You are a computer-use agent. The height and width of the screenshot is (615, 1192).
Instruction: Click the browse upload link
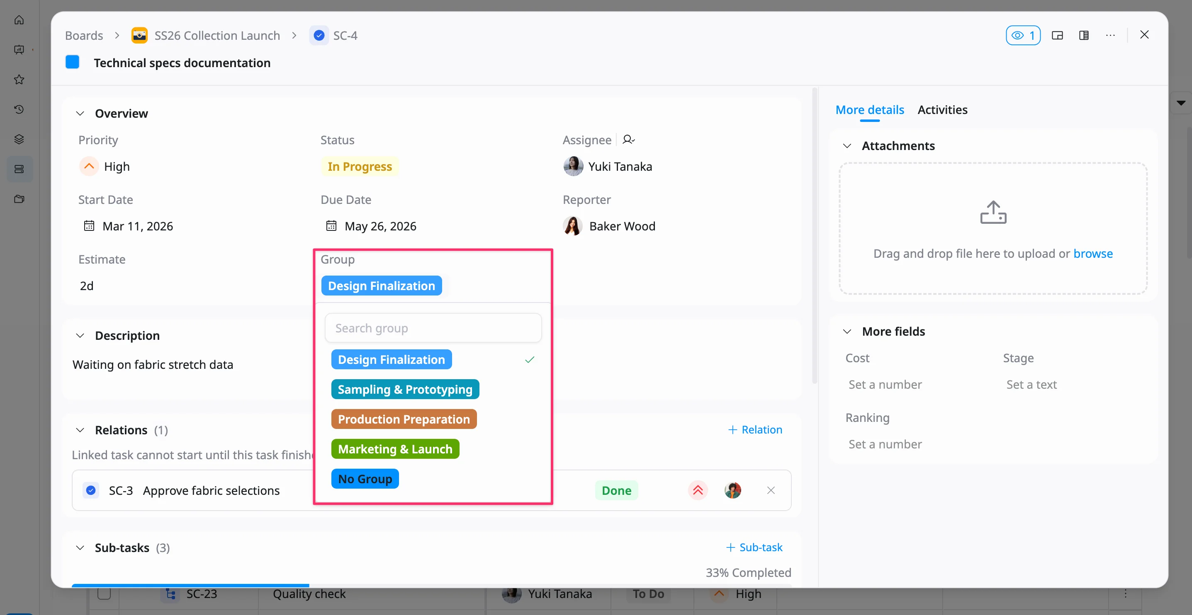tap(1092, 253)
